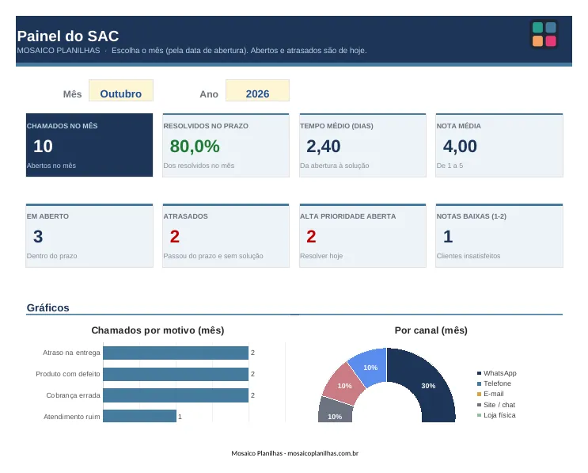Click the 80,0% resolvidos no prazo value

coord(195,147)
